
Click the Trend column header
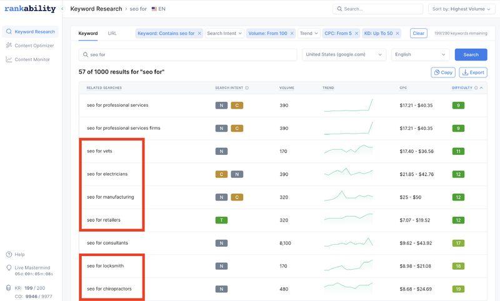coord(328,88)
